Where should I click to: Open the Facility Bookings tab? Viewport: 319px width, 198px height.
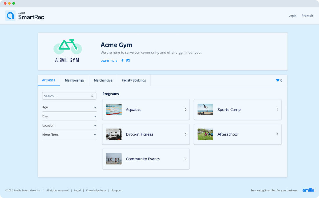[134, 80]
